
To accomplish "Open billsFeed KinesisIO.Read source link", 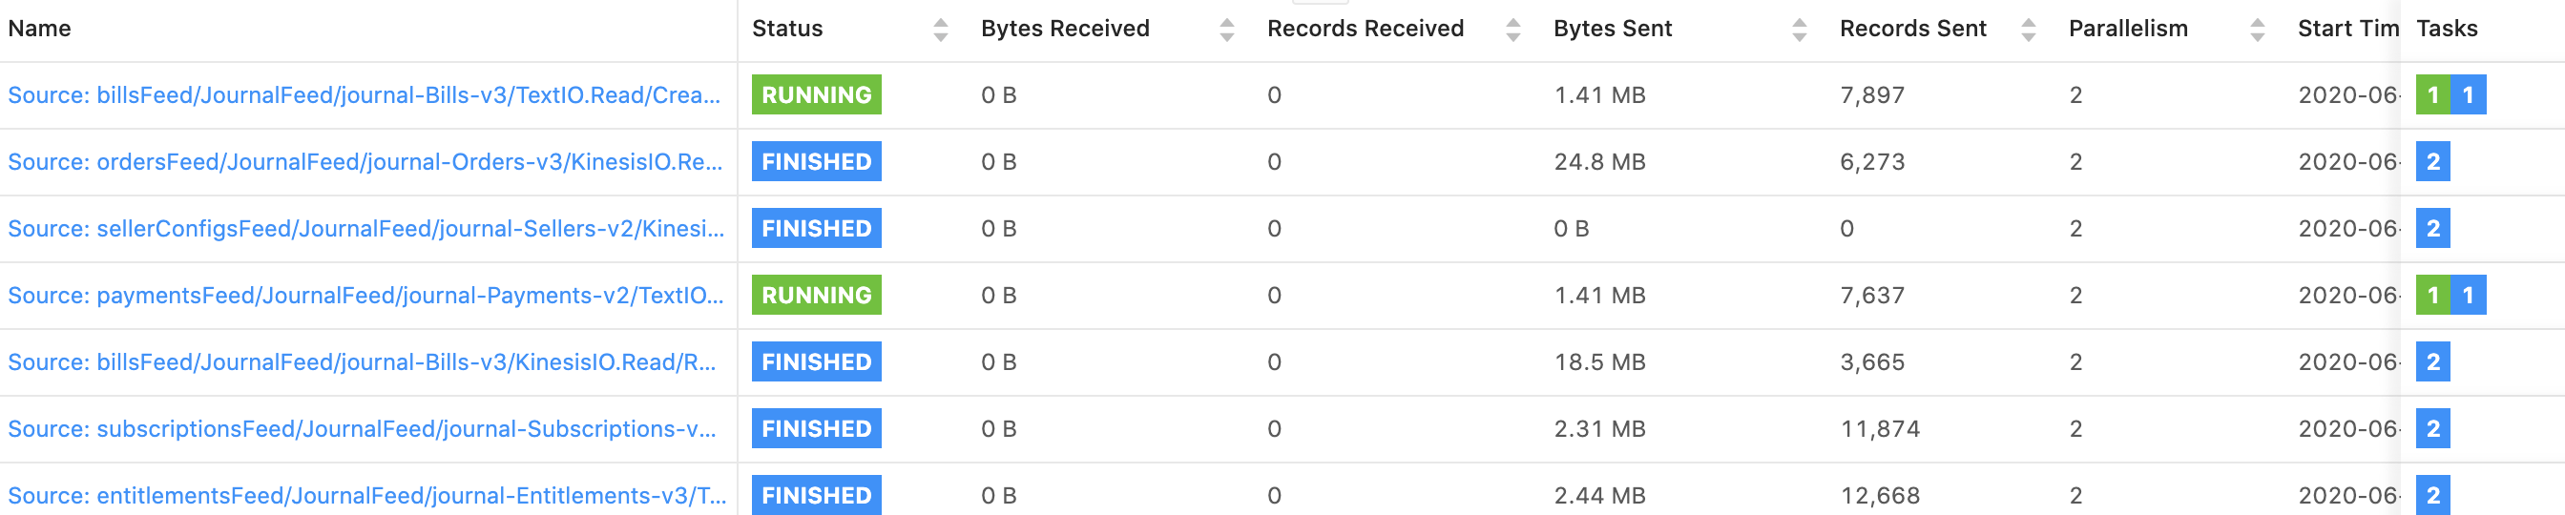I will click(362, 361).
